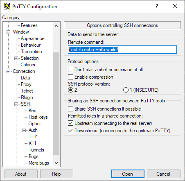Check Don't start a shell or command
The width and height of the screenshot is (185, 181).
tap(70, 70)
